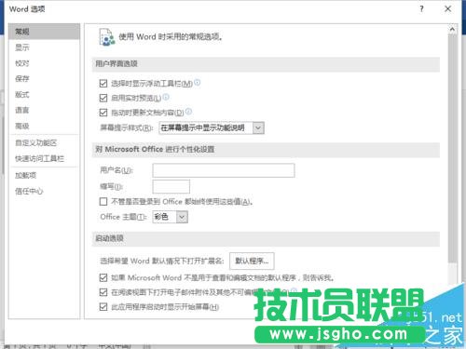Click info icon next to 浮动工具栏 option
The width and height of the screenshot is (466, 349).
198,83
